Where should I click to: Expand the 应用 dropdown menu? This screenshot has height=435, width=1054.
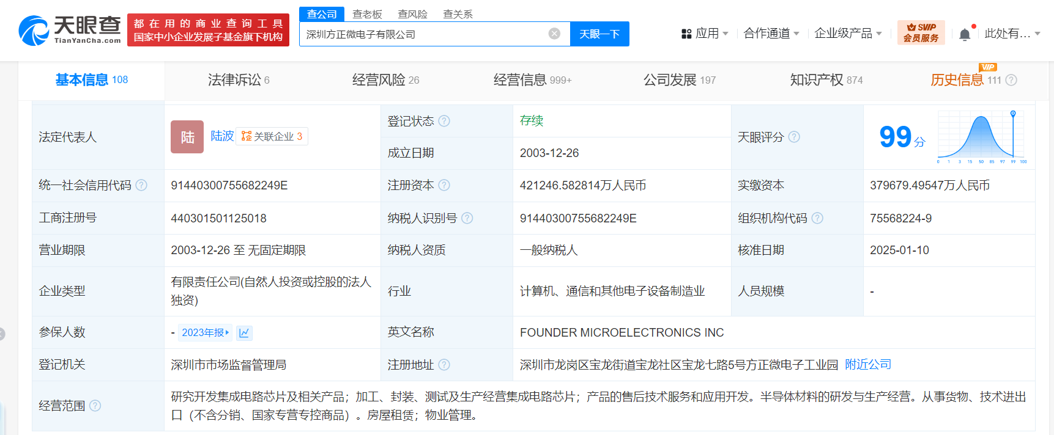(705, 34)
